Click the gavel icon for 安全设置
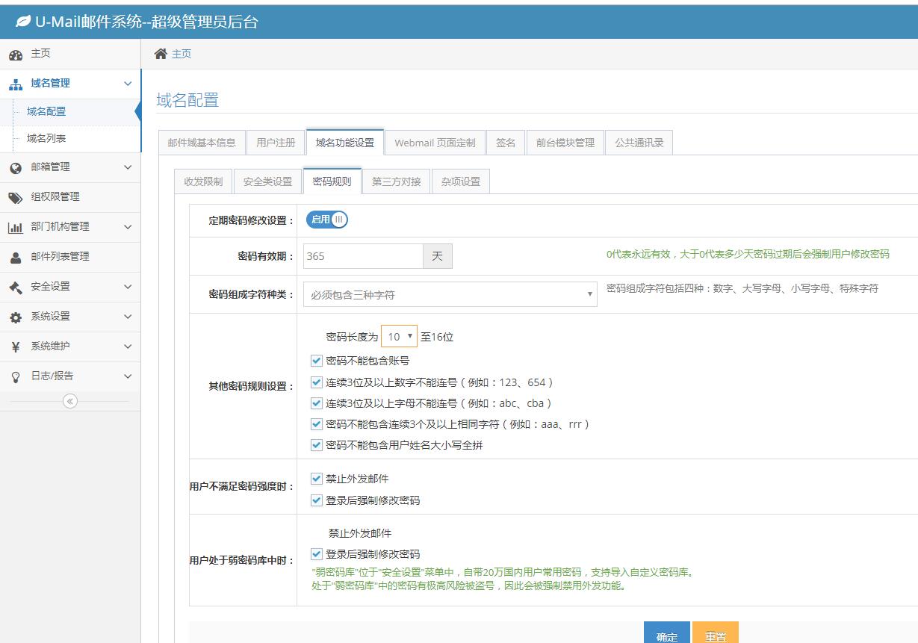Screen dimensions: 918x643 (x=15, y=288)
